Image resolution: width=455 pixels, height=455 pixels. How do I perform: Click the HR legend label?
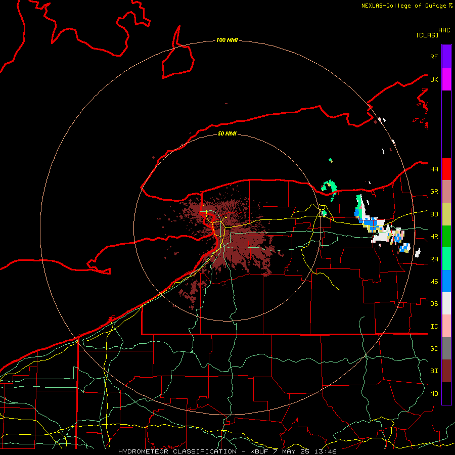(434, 237)
